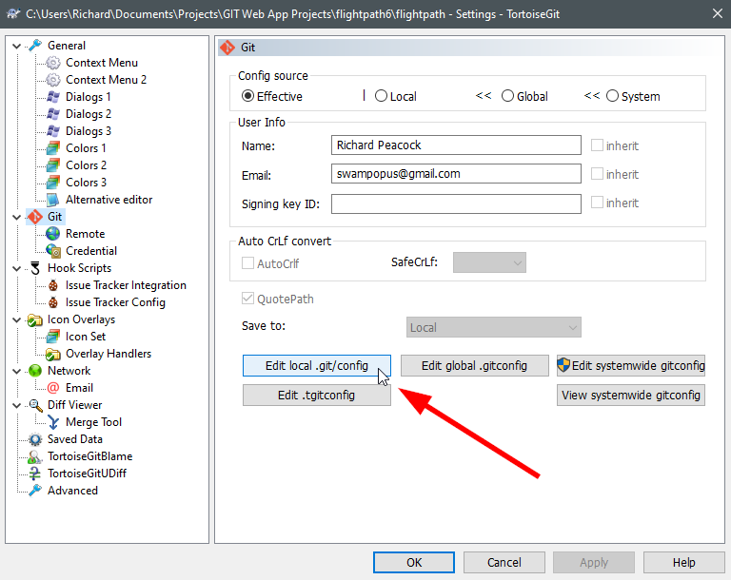Screen dimensions: 731x580
Task: Collapse the Network tree node
Action: 17,371
